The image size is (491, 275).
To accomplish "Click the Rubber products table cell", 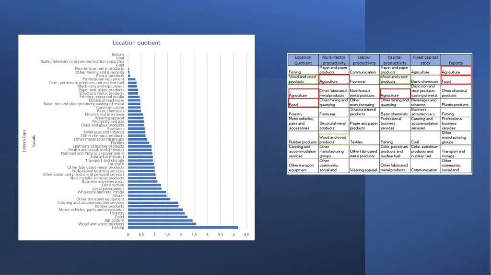I will click(x=303, y=138).
